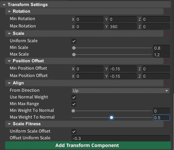
Task: Collapse the Transform Settings section
Action: click(x=4, y=5)
